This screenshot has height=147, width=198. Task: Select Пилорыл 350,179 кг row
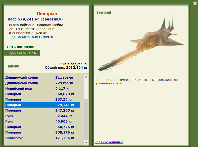click(x=42, y=133)
